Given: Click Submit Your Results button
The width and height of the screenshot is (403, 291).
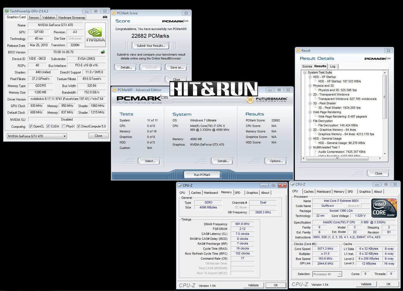Looking at the screenshot, I should 151,46.
